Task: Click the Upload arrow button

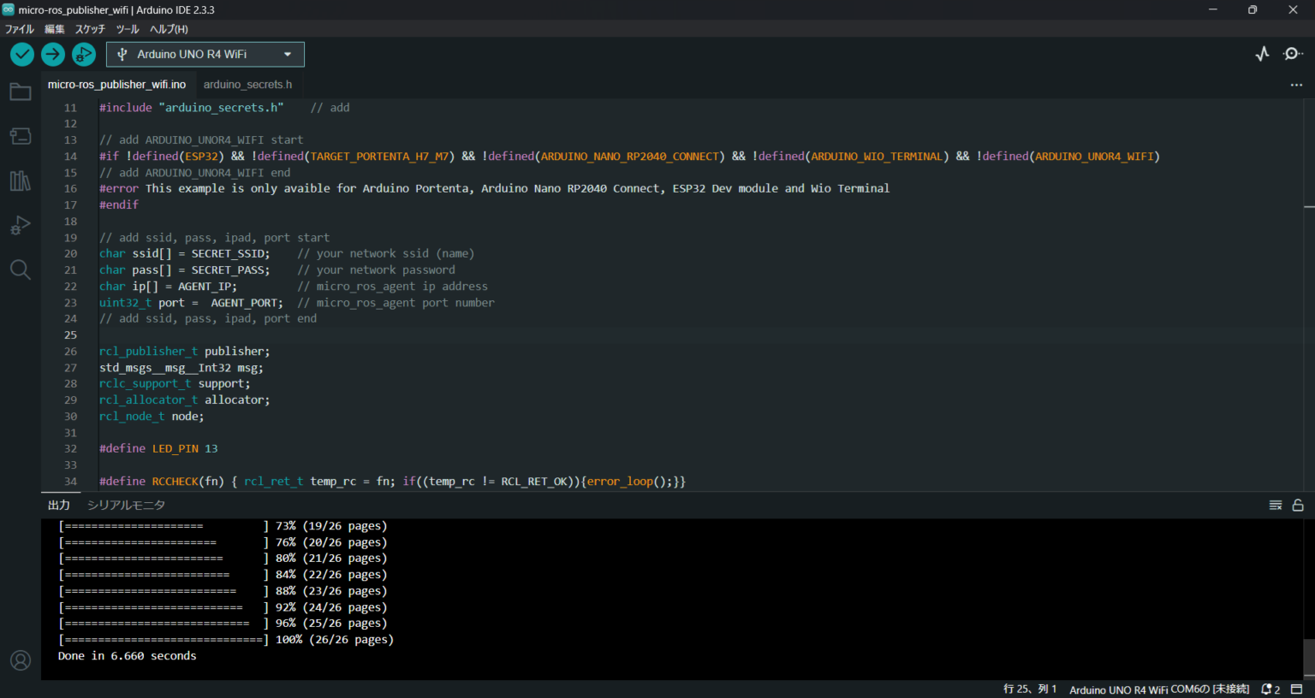Action: pyautogui.click(x=53, y=55)
